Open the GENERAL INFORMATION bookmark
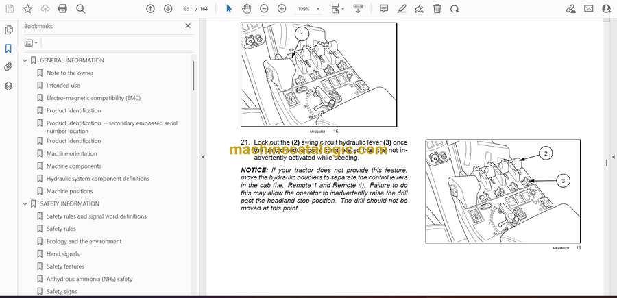 pyautogui.click(x=72, y=60)
